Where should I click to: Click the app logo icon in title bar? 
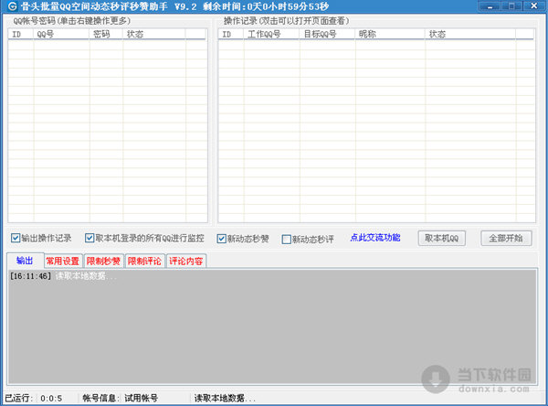(12, 6)
